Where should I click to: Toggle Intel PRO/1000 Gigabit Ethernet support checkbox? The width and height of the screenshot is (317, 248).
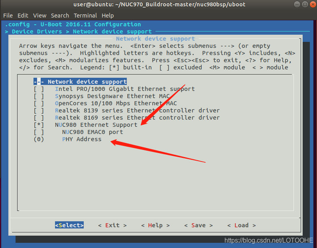click(x=39, y=89)
